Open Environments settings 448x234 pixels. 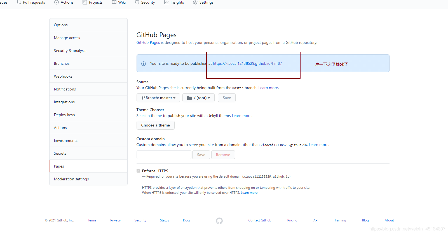88,140
